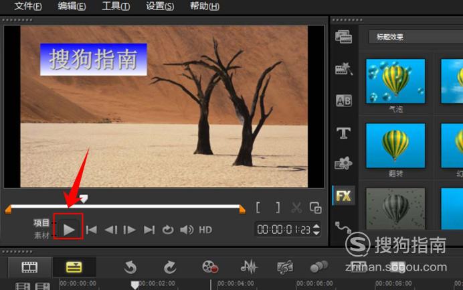Open the Media library icon in sidebar
This screenshot has height=290, width=463.
343,37
